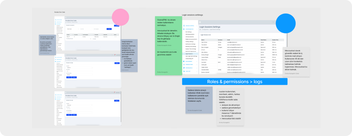The width and height of the screenshot is (352, 136).
Task: Click the Transactions sidebar icon in Login Sessions mockup
Action: [184, 64]
